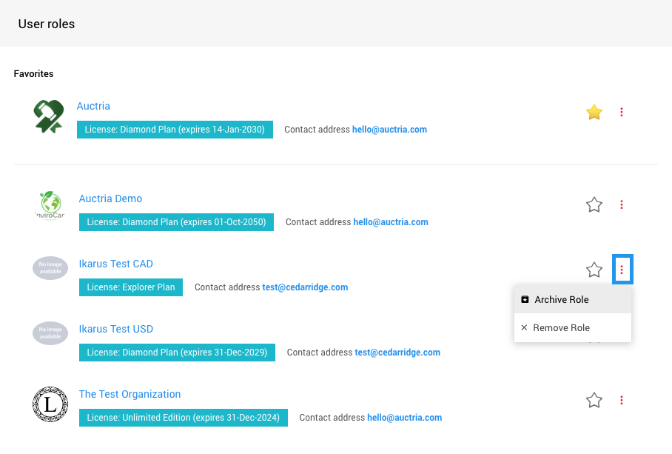The width and height of the screenshot is (672, 454).
Task: Open the Ikarus Test USD organization link
Action: 115,330
